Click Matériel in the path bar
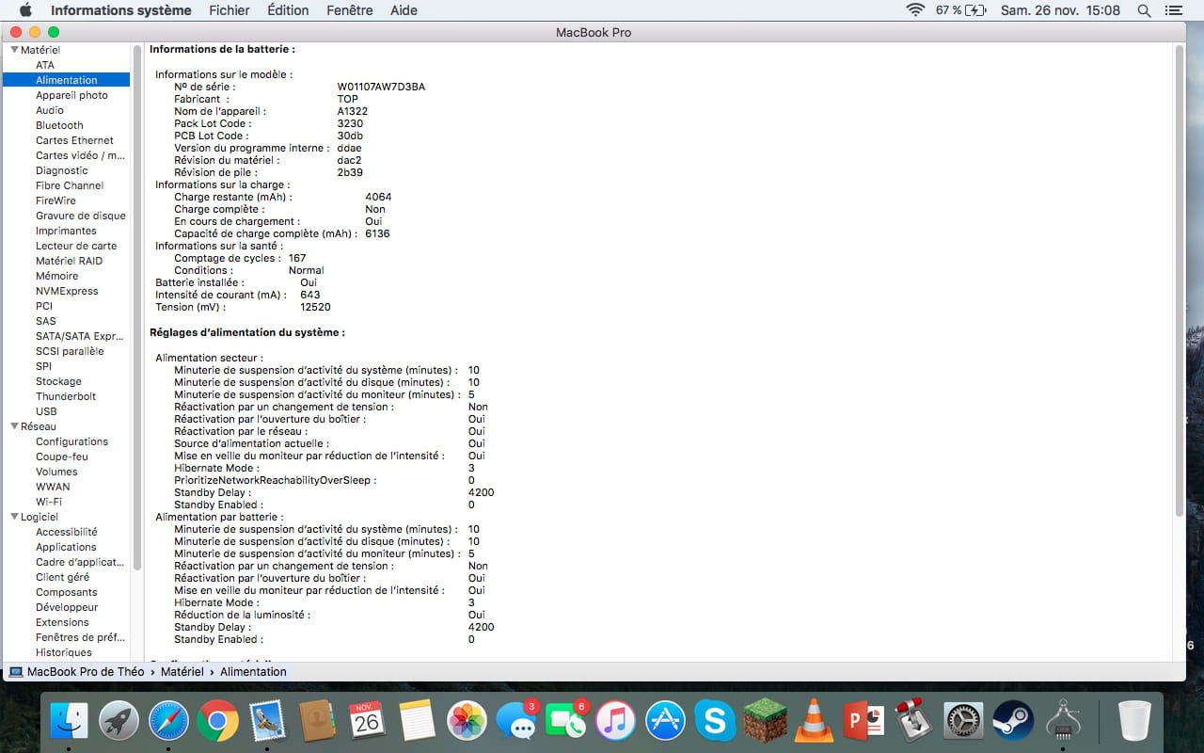This screenshot has height=753, width=1204. pos(182,671)
